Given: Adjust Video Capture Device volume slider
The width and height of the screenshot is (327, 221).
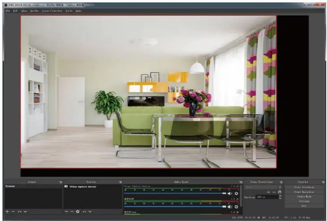Looking at the screenshot, I should [x=175, y=193].
